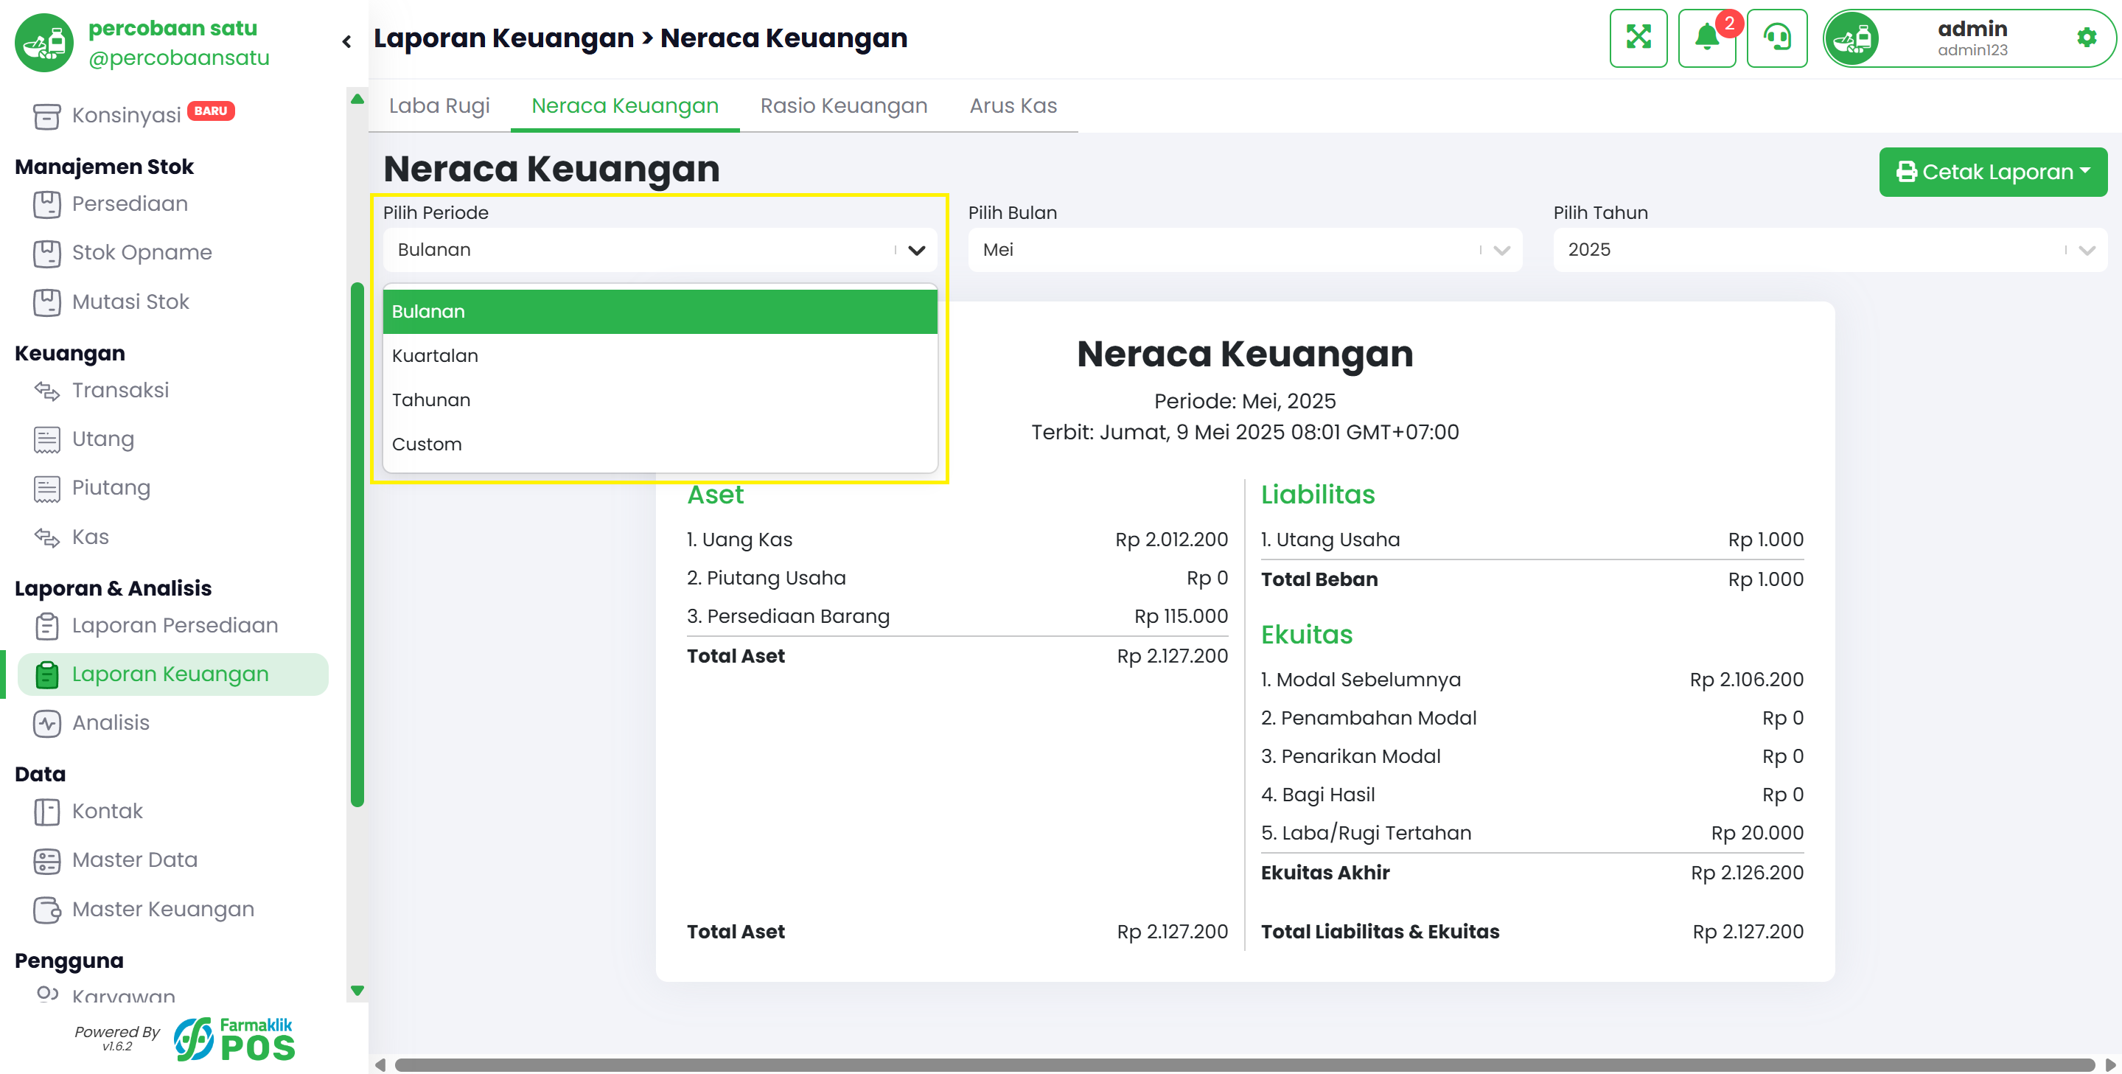Click the Mutasi Stok icon

point(46,301)
